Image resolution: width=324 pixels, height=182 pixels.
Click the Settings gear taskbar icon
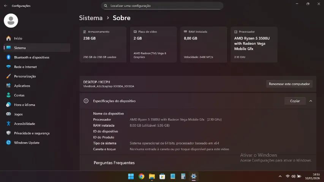194,176
